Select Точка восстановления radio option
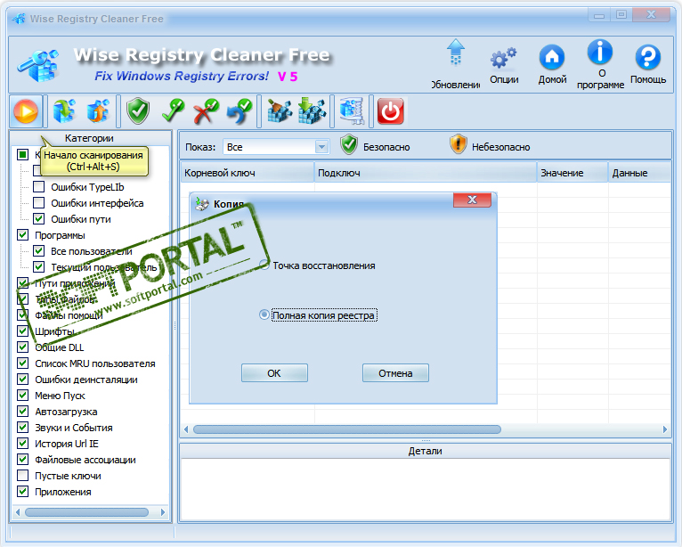This screenshot has width=682, height=547. click(x=264, y=265)
